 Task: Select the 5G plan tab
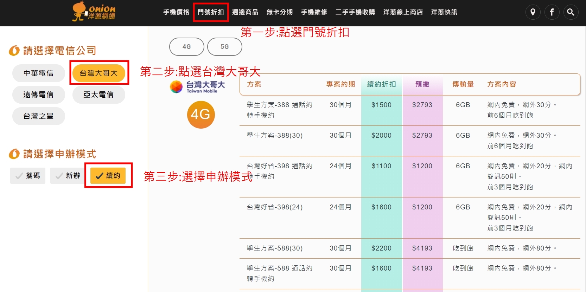(225, 47)
